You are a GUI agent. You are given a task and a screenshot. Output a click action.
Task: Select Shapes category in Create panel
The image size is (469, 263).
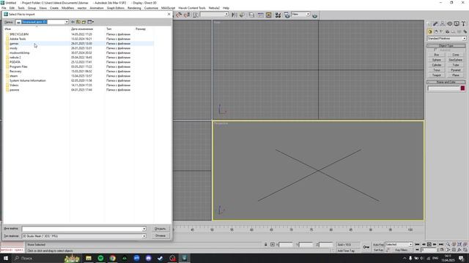pyautogui.click(x=436, y=31)
